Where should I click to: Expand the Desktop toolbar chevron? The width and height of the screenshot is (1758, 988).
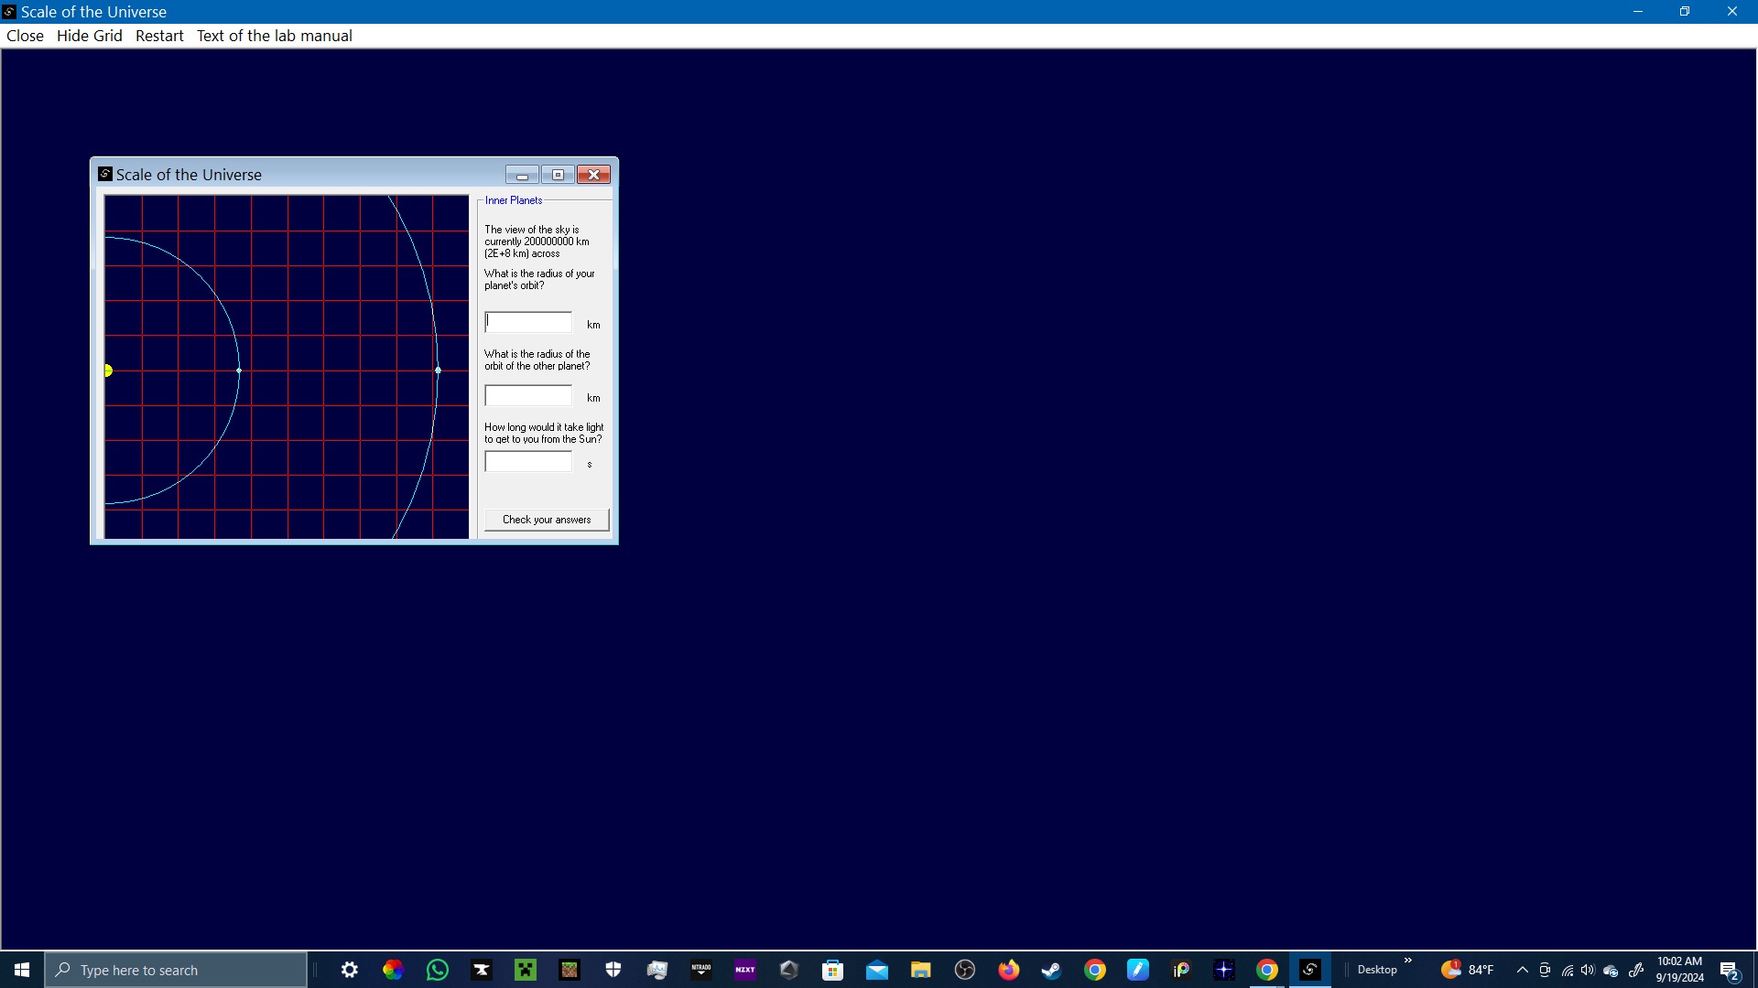(x=1408, y=961)
